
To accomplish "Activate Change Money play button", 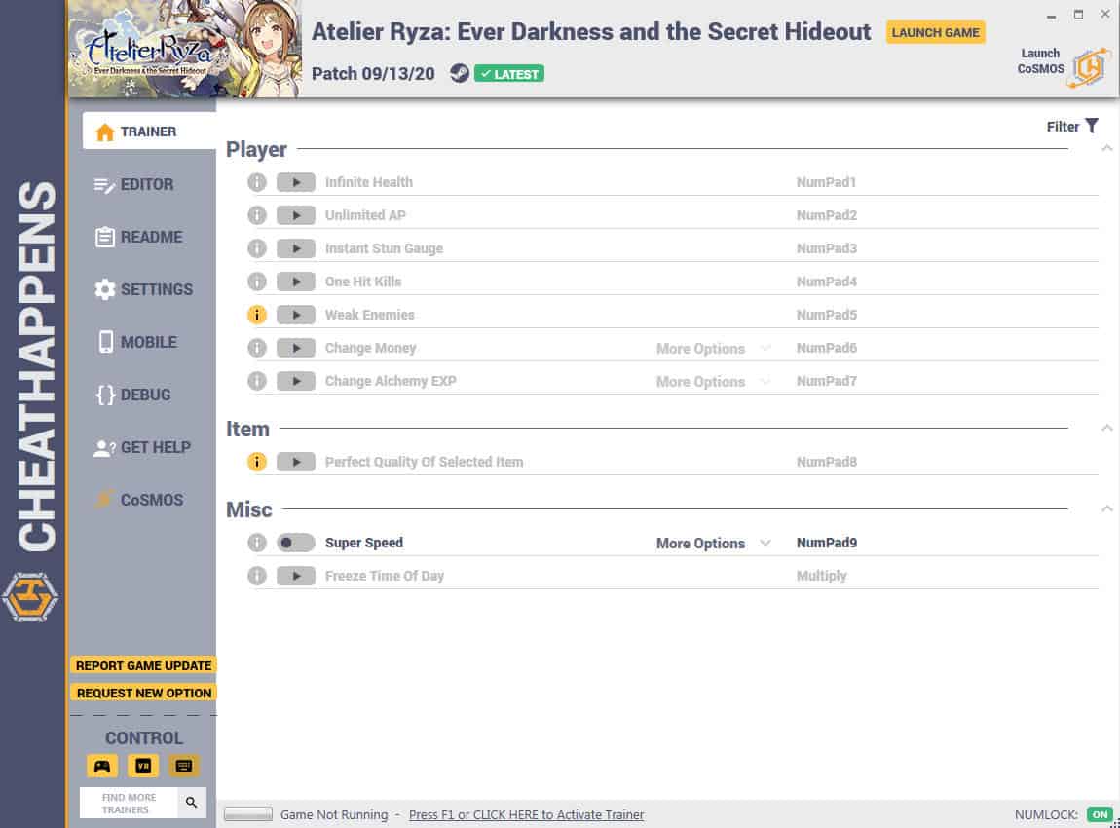I will point(296,348).
